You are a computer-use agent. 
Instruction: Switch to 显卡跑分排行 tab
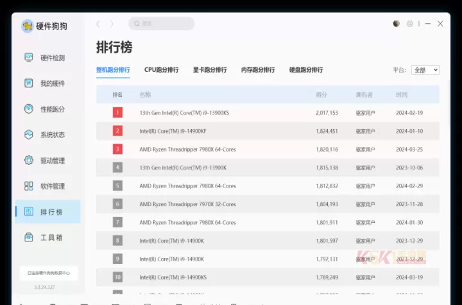pyautogui.click(x=210, y=70)
